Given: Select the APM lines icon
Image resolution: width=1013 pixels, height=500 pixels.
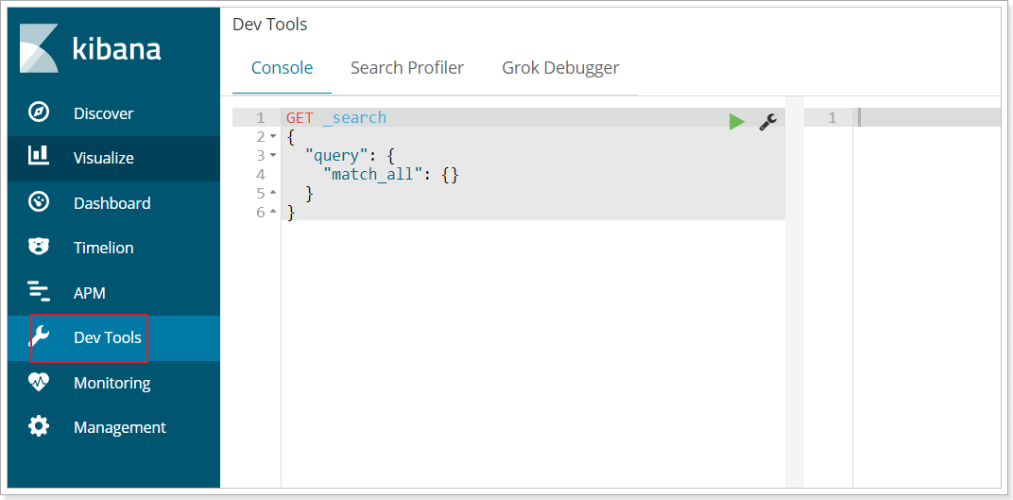Looking at the screenshot, I should coord(39,292).
